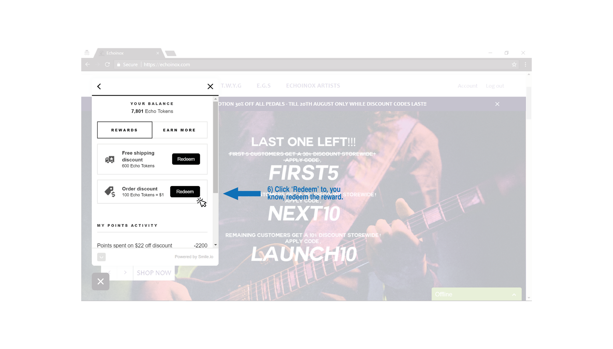Viewport: 613px width, 349px height.
Task: Collapse the rewards panel sidebar
Action: click(x=210, y=86)
